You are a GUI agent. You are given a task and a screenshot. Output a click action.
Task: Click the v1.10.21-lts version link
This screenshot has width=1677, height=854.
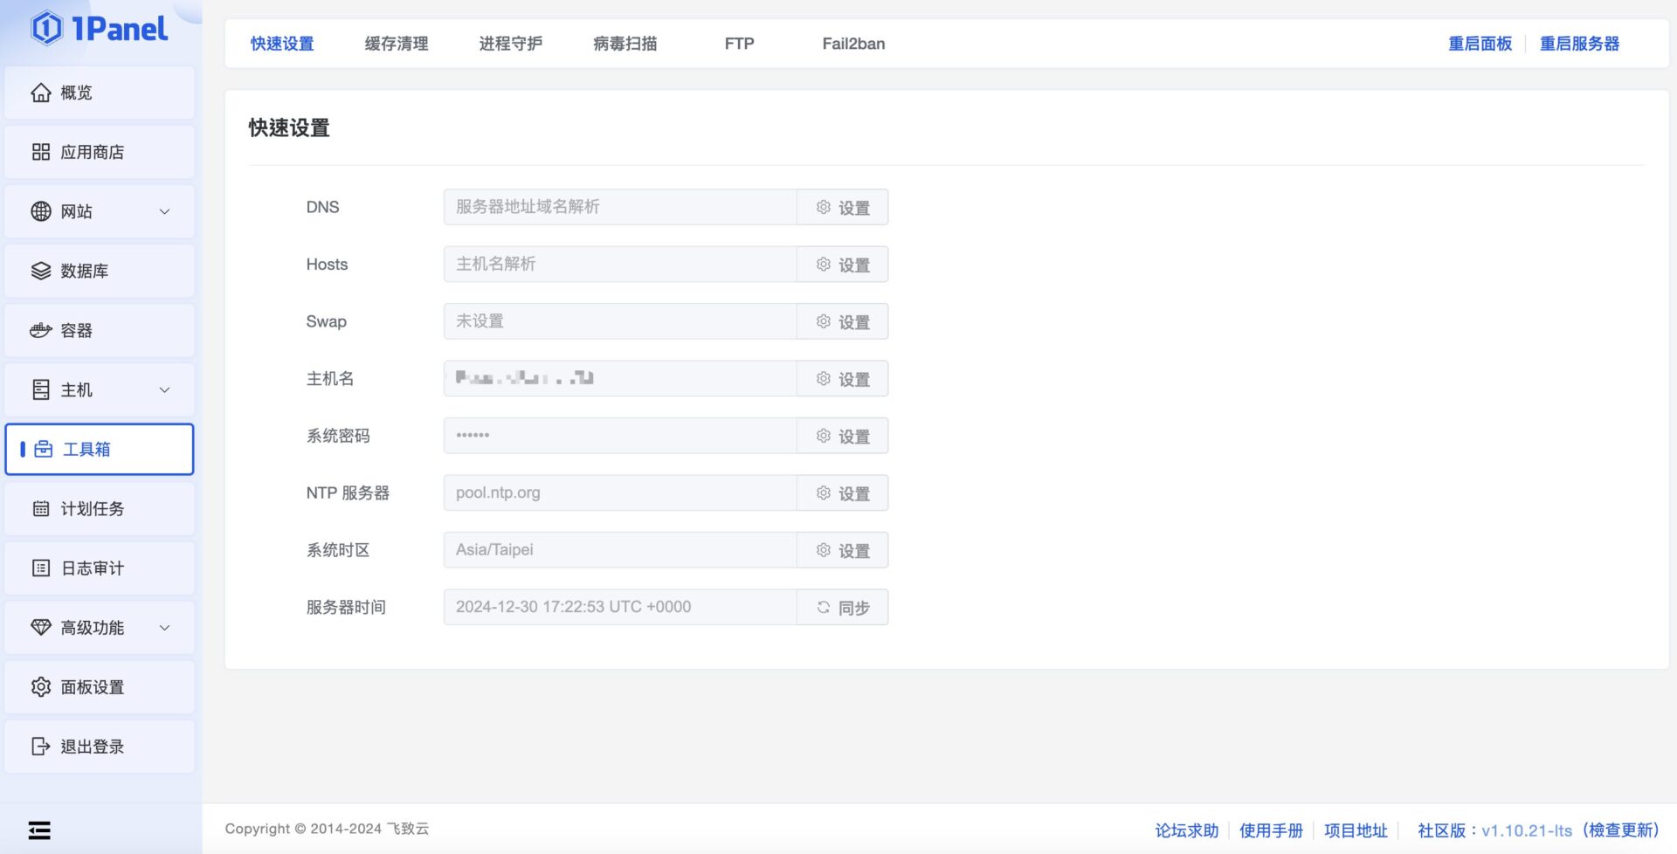tap(1527, 830)
